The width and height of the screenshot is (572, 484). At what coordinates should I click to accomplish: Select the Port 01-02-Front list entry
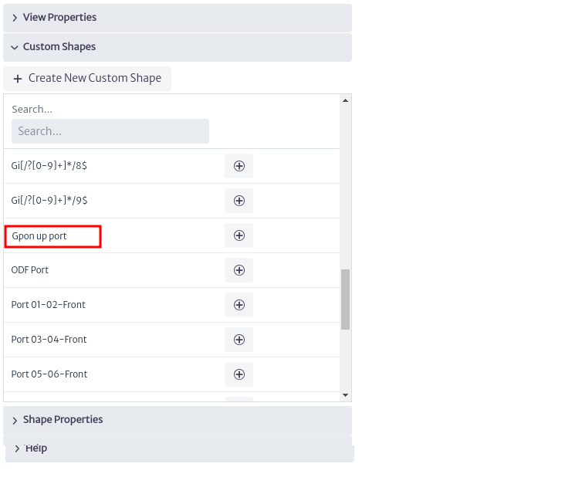point(48,305)
